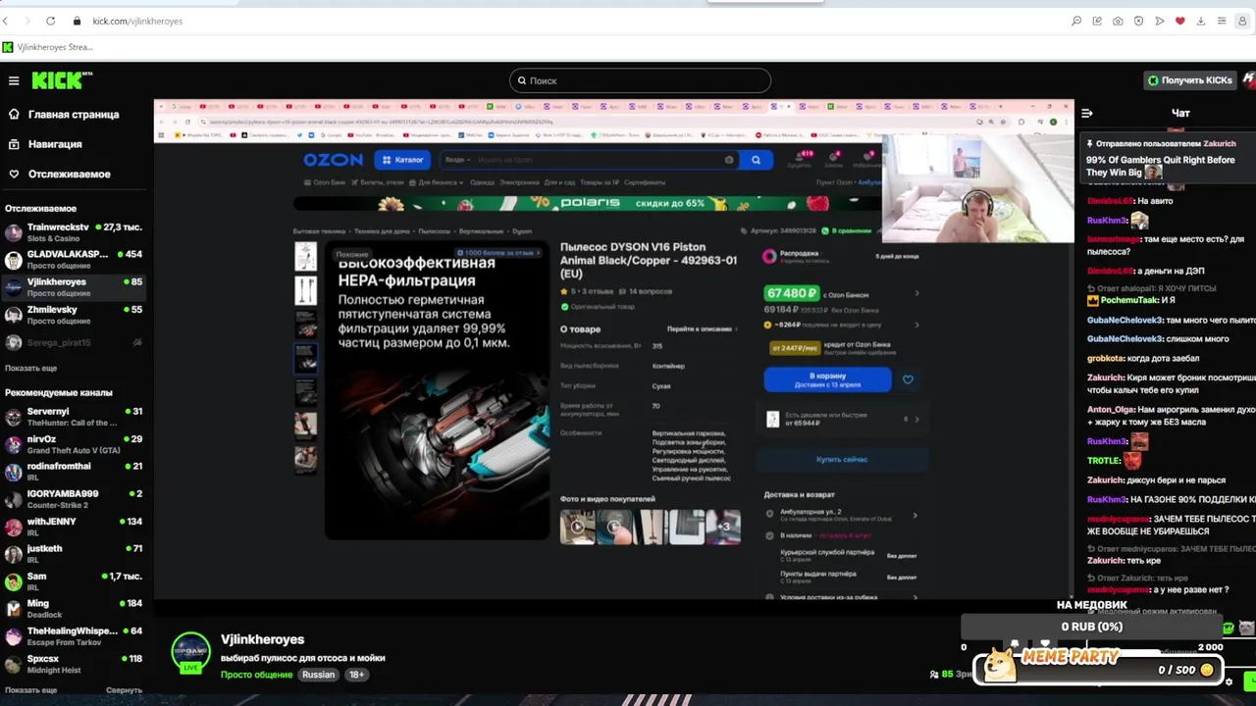Open the browser edit note icon

[1097, 21]
